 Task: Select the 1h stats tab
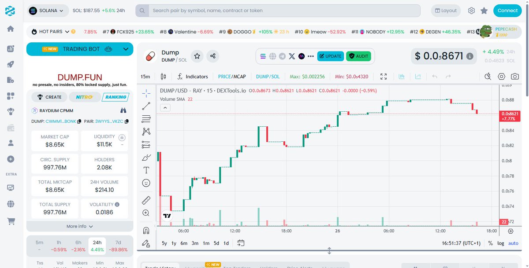pos(59,246)
